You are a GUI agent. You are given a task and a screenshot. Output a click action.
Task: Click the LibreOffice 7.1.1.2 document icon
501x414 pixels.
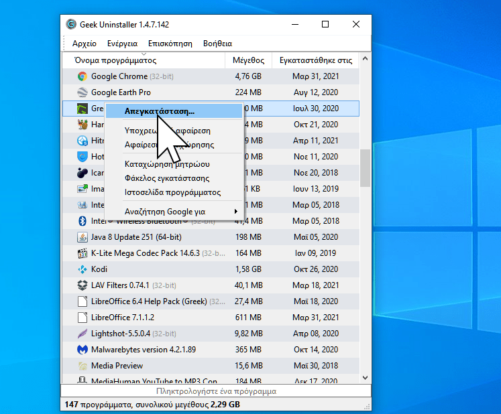coord(82,318)
